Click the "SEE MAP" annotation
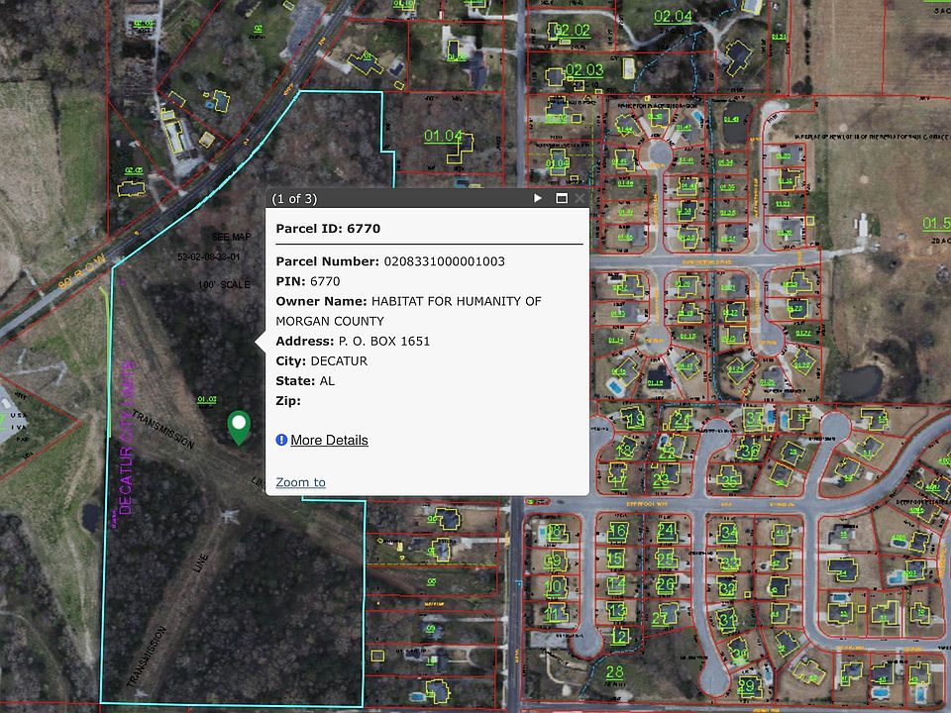Screen dimensions: 951x713 click(x=231, y=237)
